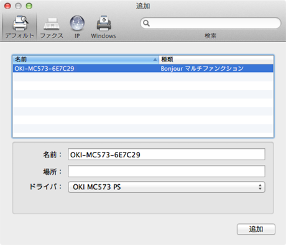Click the 種類 column header

tap(216, 60)
